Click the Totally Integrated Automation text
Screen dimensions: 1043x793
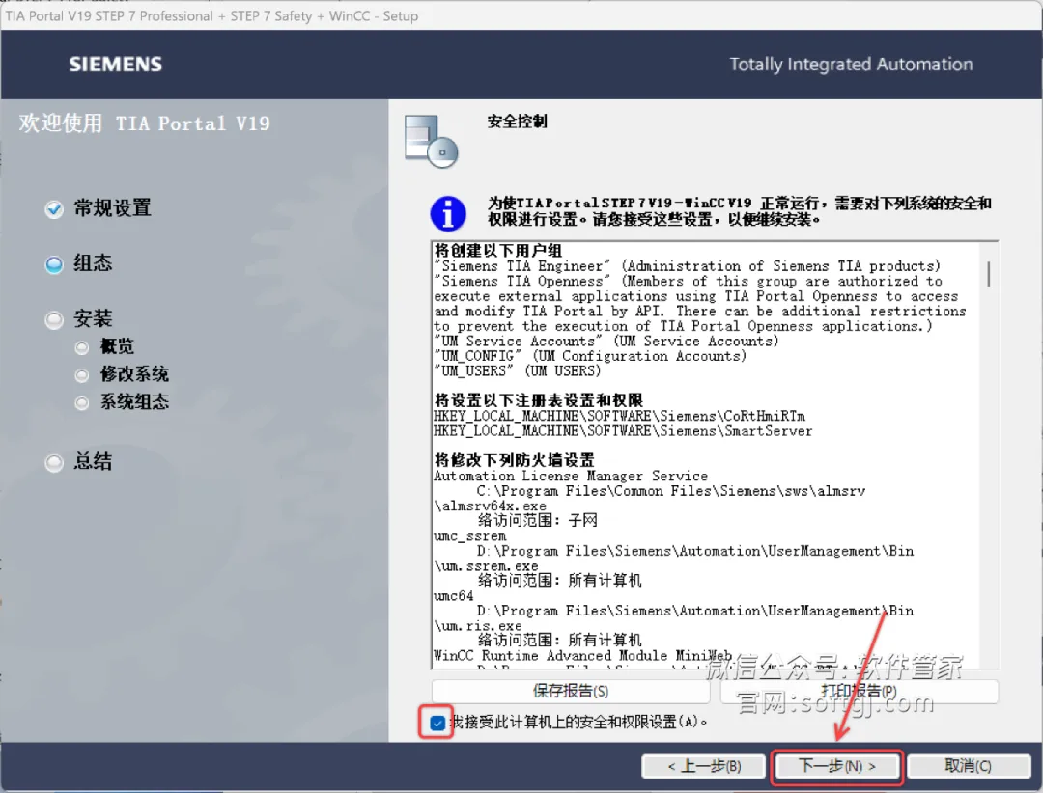pyautogui.click(x=851, y=65)
